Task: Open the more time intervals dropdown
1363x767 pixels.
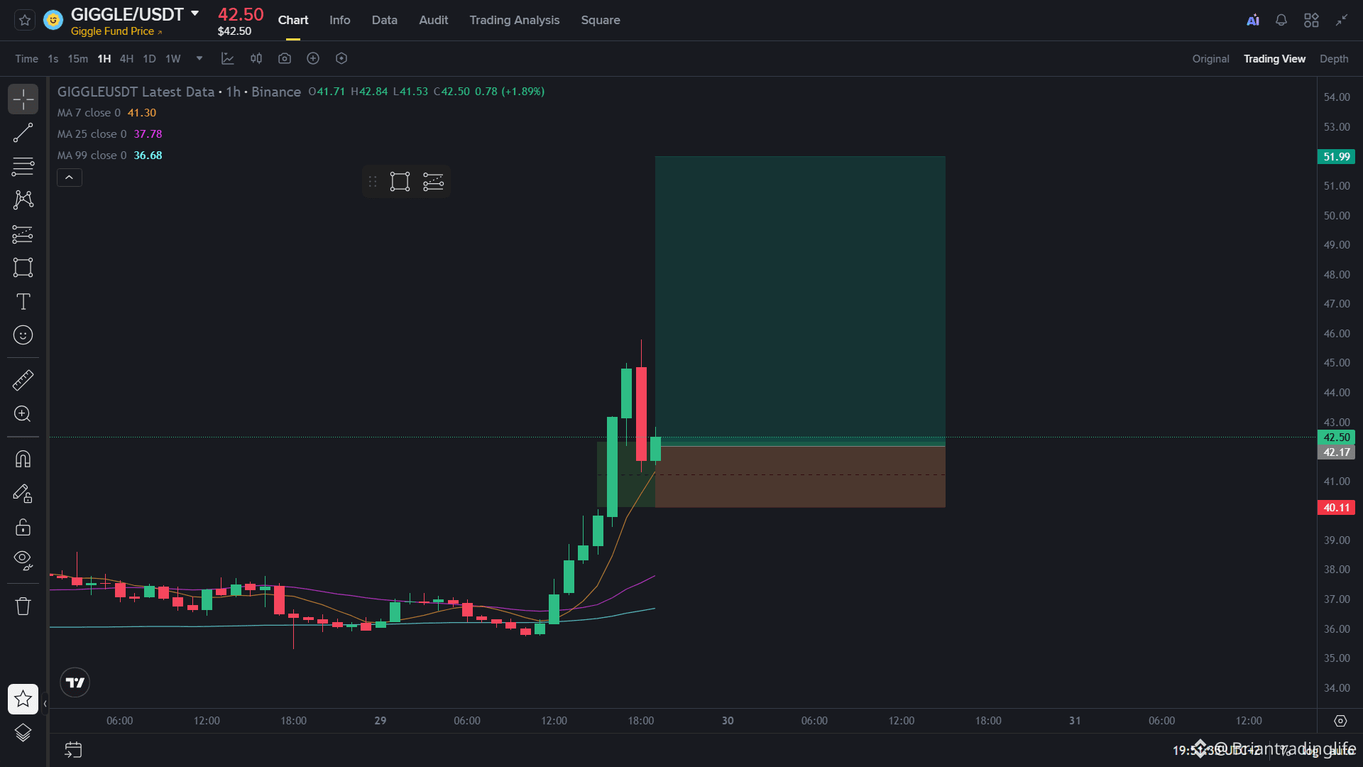Action: (199, 59)
